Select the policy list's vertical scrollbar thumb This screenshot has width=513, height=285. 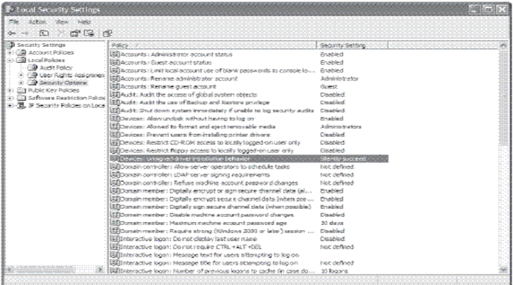coord(503,98)
